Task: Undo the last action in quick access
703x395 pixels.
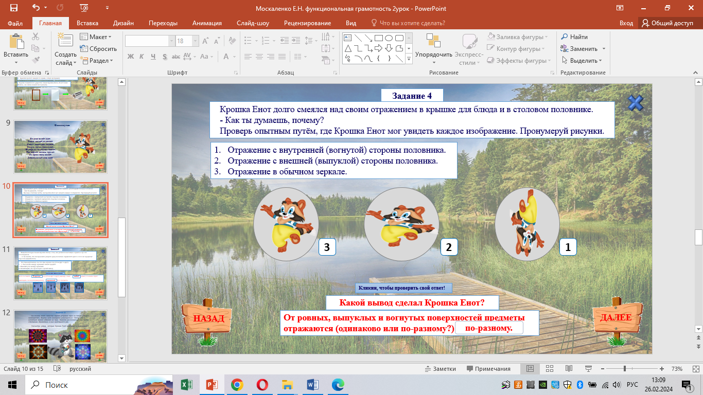Action: click(x=36, y=8)
